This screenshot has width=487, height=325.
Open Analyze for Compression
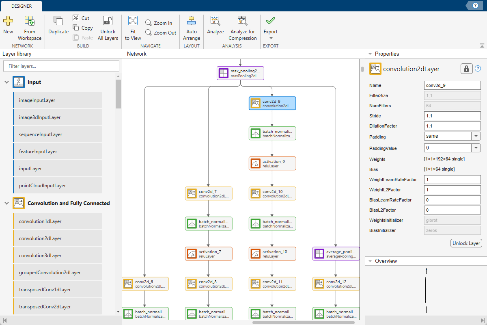[x=243, y=25]
